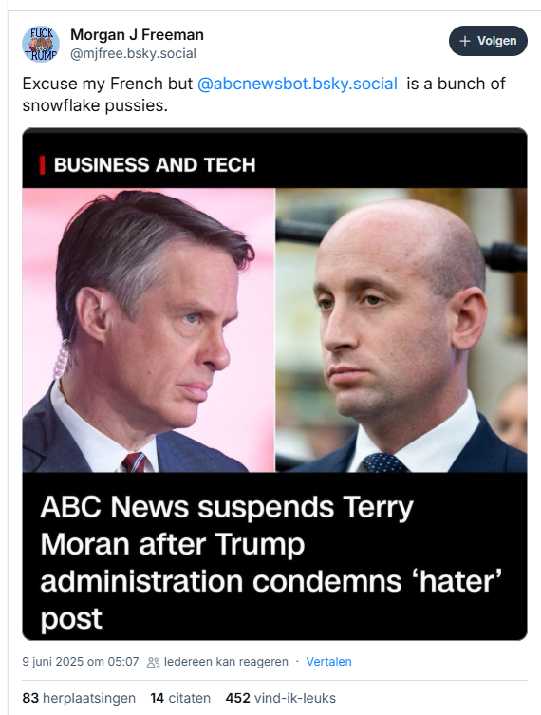Click the BUSINESS AND TECH label

coord(155,165)
